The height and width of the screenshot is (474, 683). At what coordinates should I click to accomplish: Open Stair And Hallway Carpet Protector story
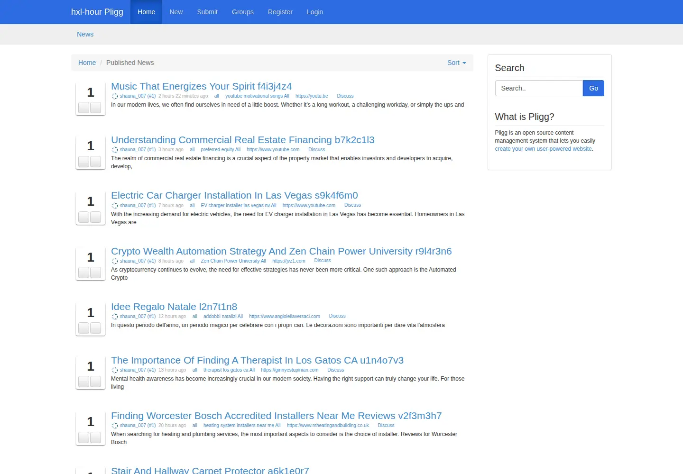point(210,470)
